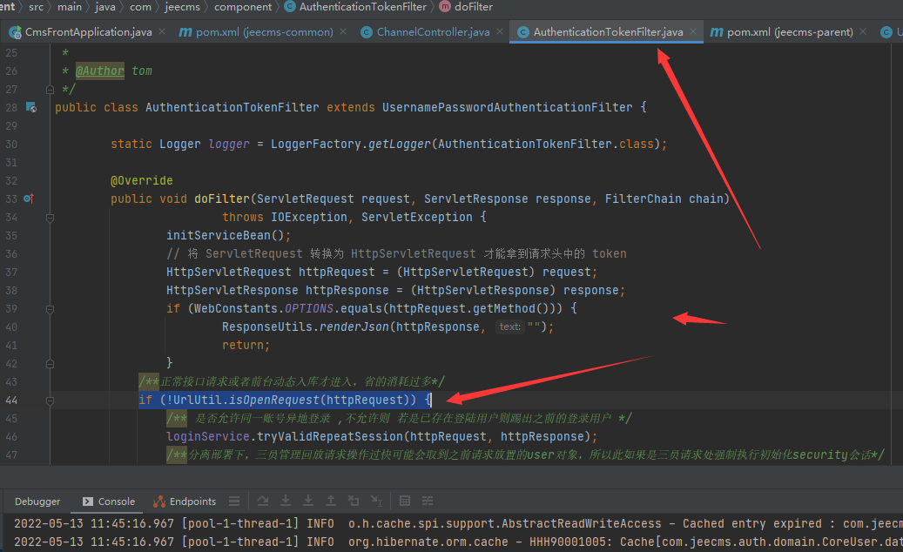Viewport: 903px width, 552px height.
Task: Click Drop Frame icon in debug toolbar
Action: [353, 501]
